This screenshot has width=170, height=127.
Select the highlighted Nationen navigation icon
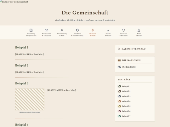[93, 30]
